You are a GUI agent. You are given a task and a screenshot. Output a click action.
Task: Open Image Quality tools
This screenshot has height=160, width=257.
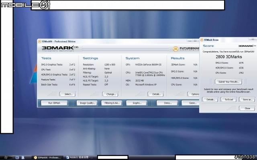pos(87,103)
